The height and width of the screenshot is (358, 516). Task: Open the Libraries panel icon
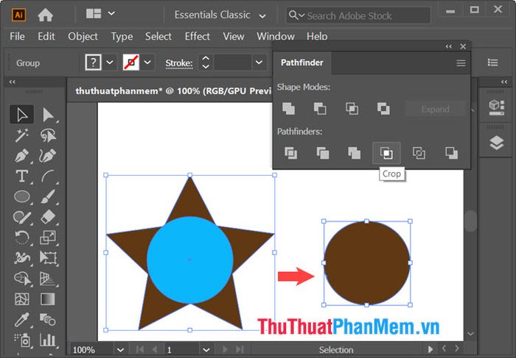coord(497,107)
